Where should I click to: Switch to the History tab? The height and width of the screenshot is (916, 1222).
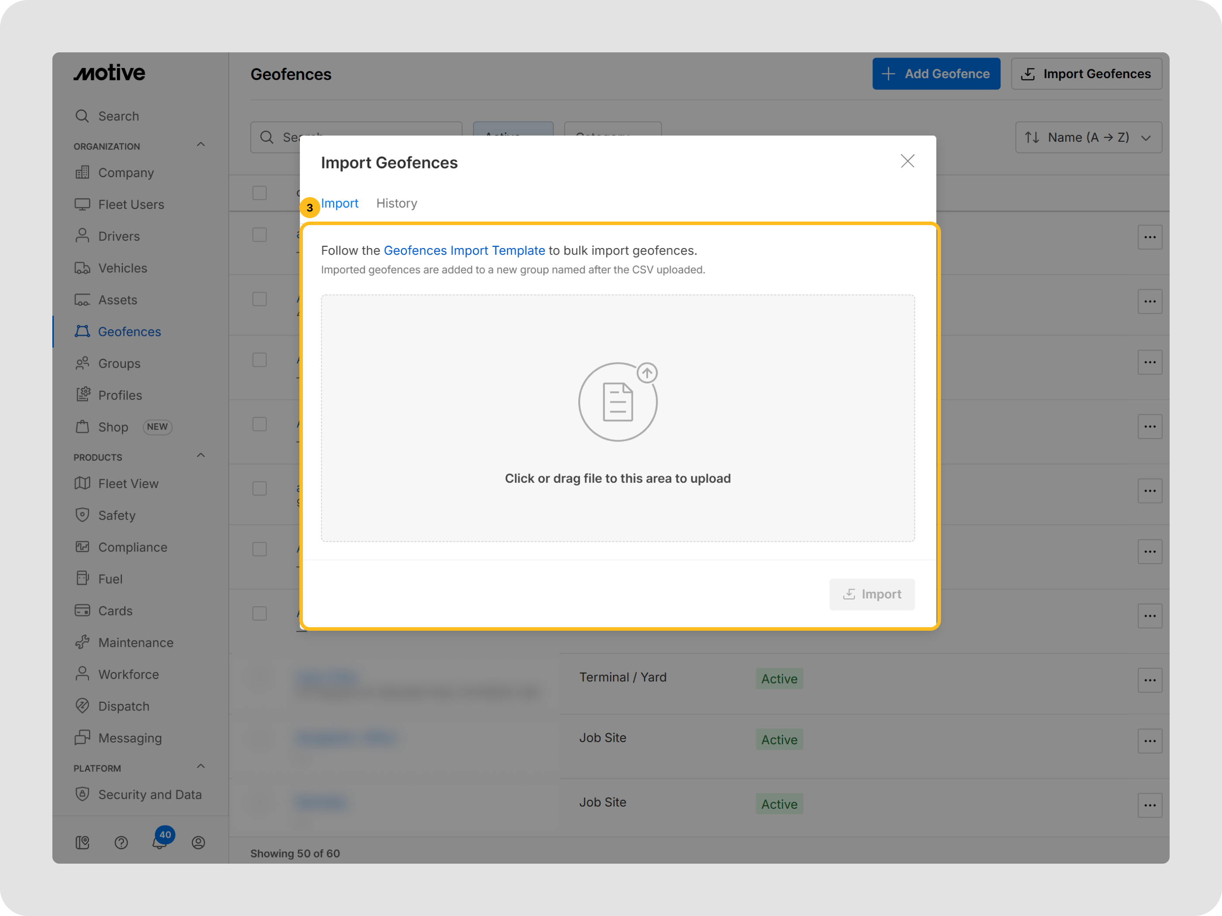[396, 203]
